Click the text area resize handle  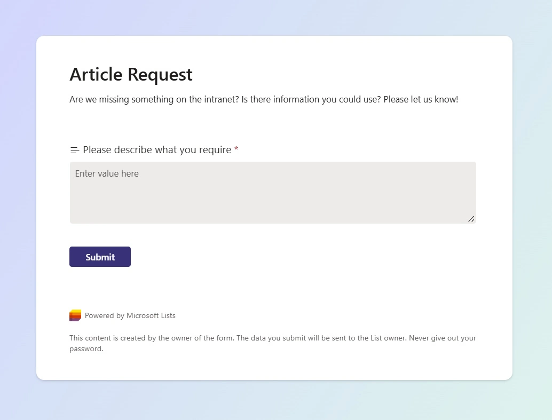[x=471, y=219]
